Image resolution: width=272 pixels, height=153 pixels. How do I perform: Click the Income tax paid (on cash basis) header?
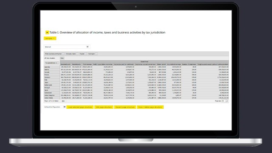pyautogui.click(x=124, y=64)
